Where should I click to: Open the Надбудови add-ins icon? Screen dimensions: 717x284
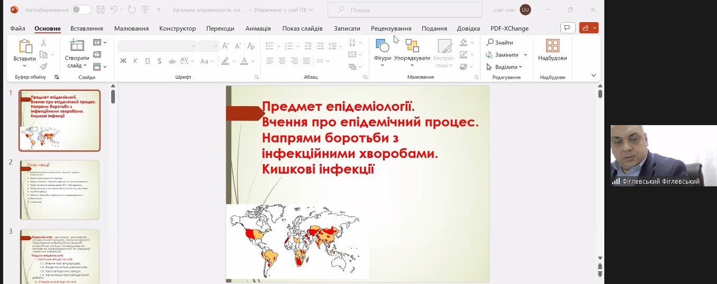coord(552,46)
